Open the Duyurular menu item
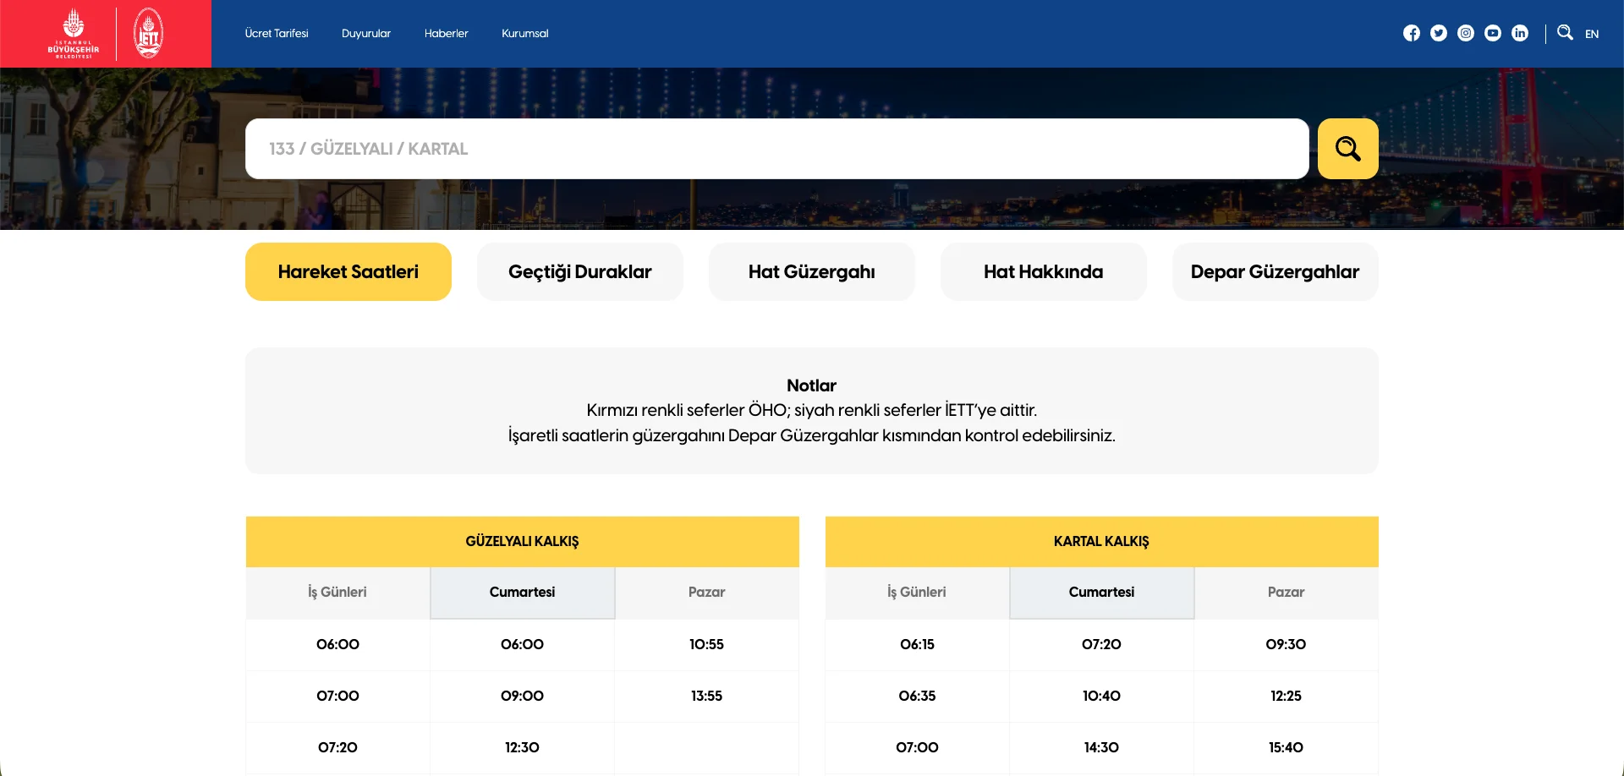Viewport: 1624px width, 776px height. (x=366, y=34)
